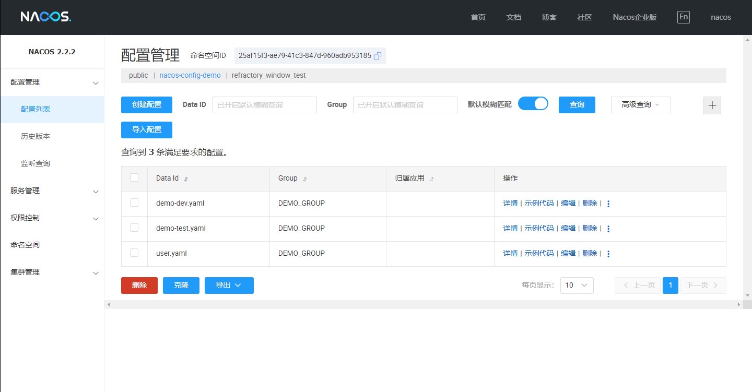Viewport: 752px width, 392px height.
Task: Click the red 删除 batch button
Action: pyautogui.click(x=139, y=286)
